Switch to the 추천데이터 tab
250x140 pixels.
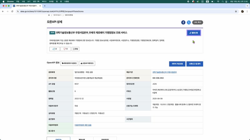[x=105, y=138]
